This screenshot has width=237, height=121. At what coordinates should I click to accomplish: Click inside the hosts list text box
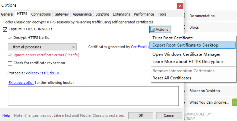[93, 96]
